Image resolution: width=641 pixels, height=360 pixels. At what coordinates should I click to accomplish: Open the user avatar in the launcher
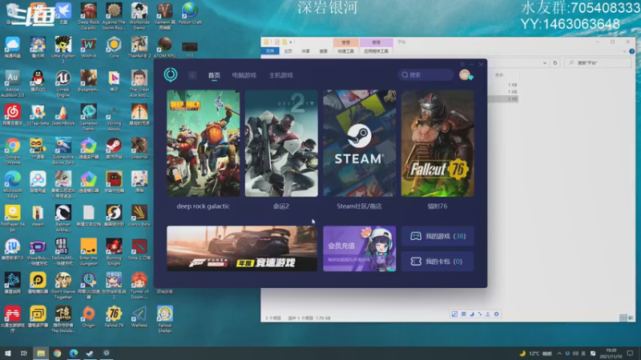point(465,74)
